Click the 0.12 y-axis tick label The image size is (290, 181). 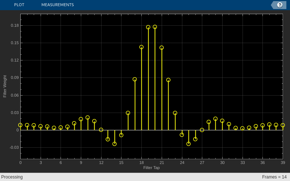point(15,60)
